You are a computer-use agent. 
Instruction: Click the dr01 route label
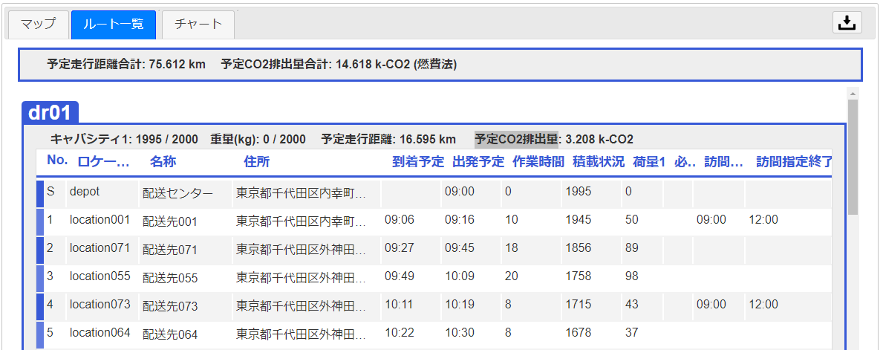[x=50, y=113]
